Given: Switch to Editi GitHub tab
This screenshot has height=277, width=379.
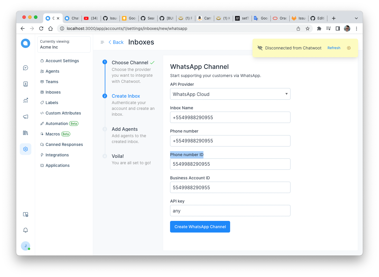Looking at the screenshot, I should [x=317, y=18].
